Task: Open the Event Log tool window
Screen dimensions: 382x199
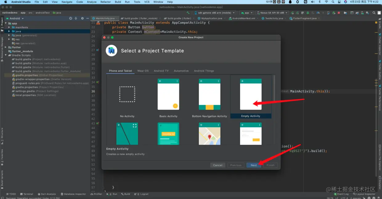Action: [x=341, y=194]
